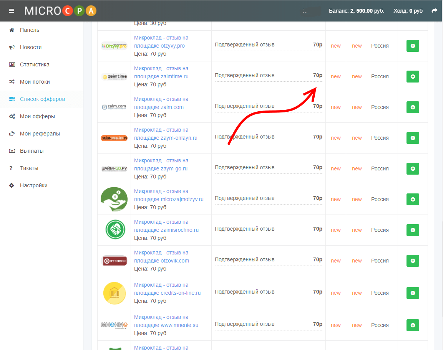Screen dimensions: 443x350
Task: Open the otzyvy.pro review offer link
Action: point(161,42)
